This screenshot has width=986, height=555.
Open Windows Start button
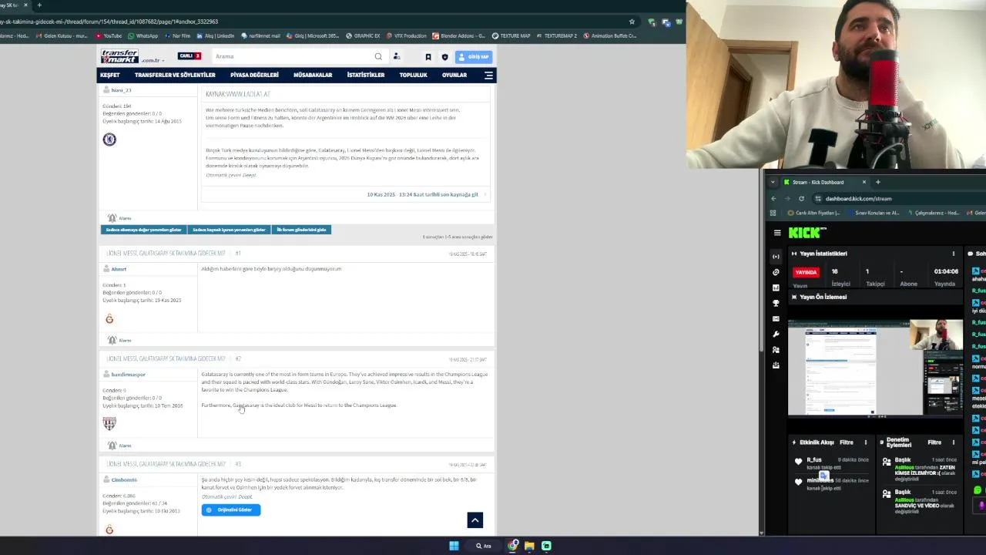point(454,546)
